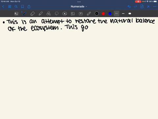Choose the red pen color

[x=103, y=14]
